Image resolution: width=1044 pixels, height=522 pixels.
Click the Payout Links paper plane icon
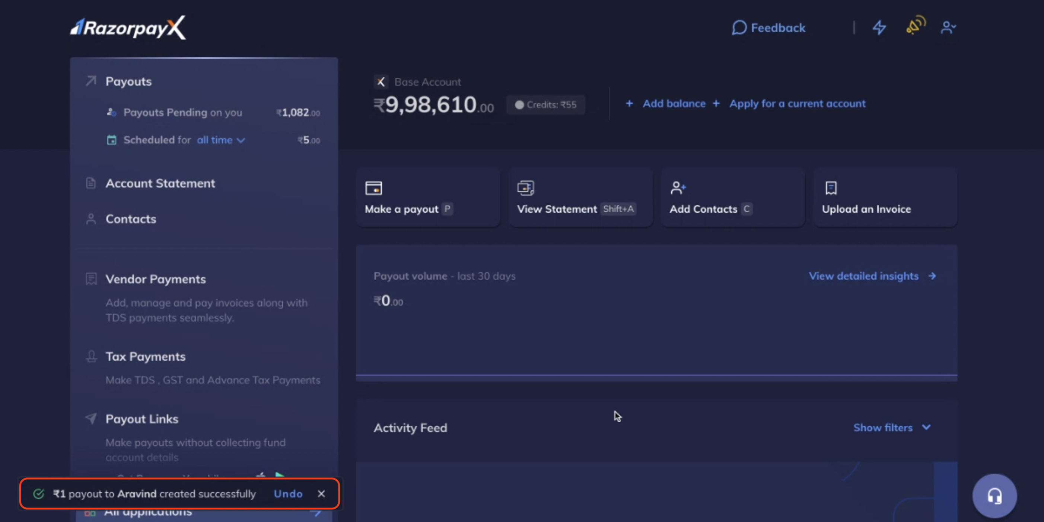(91, 418)
